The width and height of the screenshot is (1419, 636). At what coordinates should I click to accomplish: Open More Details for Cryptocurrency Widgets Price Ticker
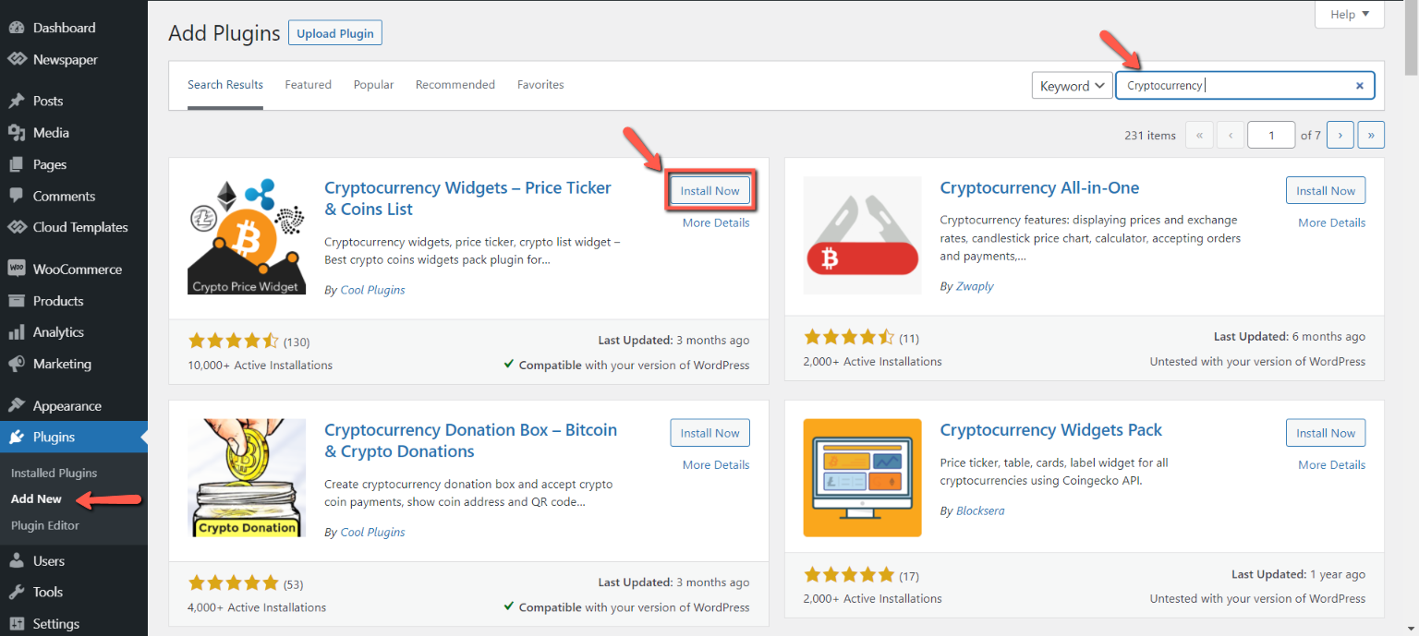coord(716,222)
